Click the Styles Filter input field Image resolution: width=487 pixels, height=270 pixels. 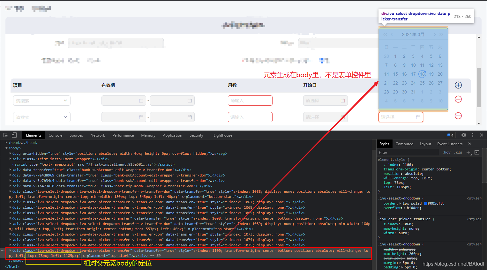[x=408, y=152]
